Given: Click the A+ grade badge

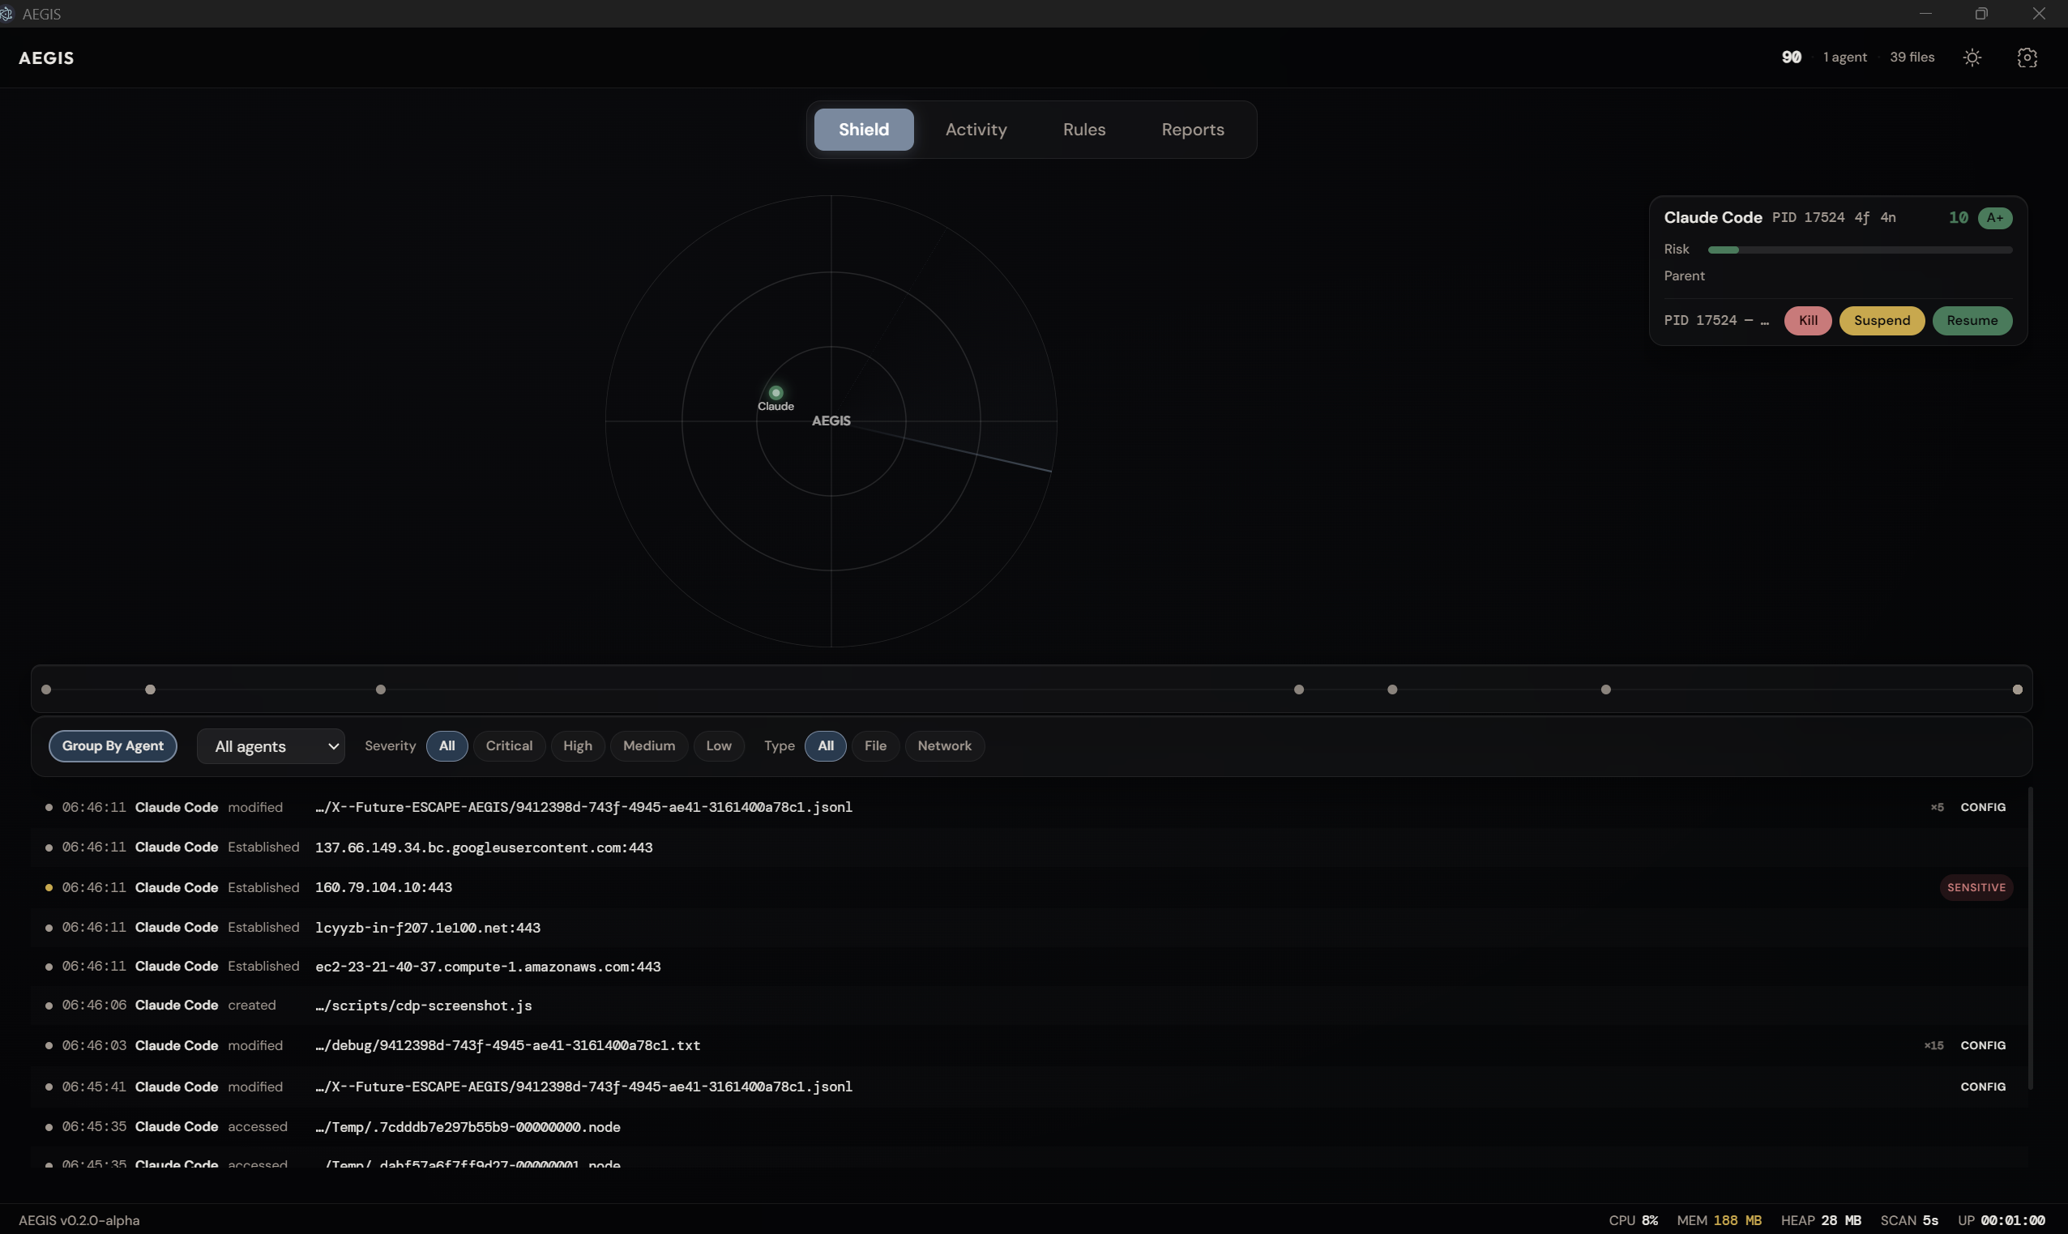Looking at the screenshot, I should (x=1994, y=218).
